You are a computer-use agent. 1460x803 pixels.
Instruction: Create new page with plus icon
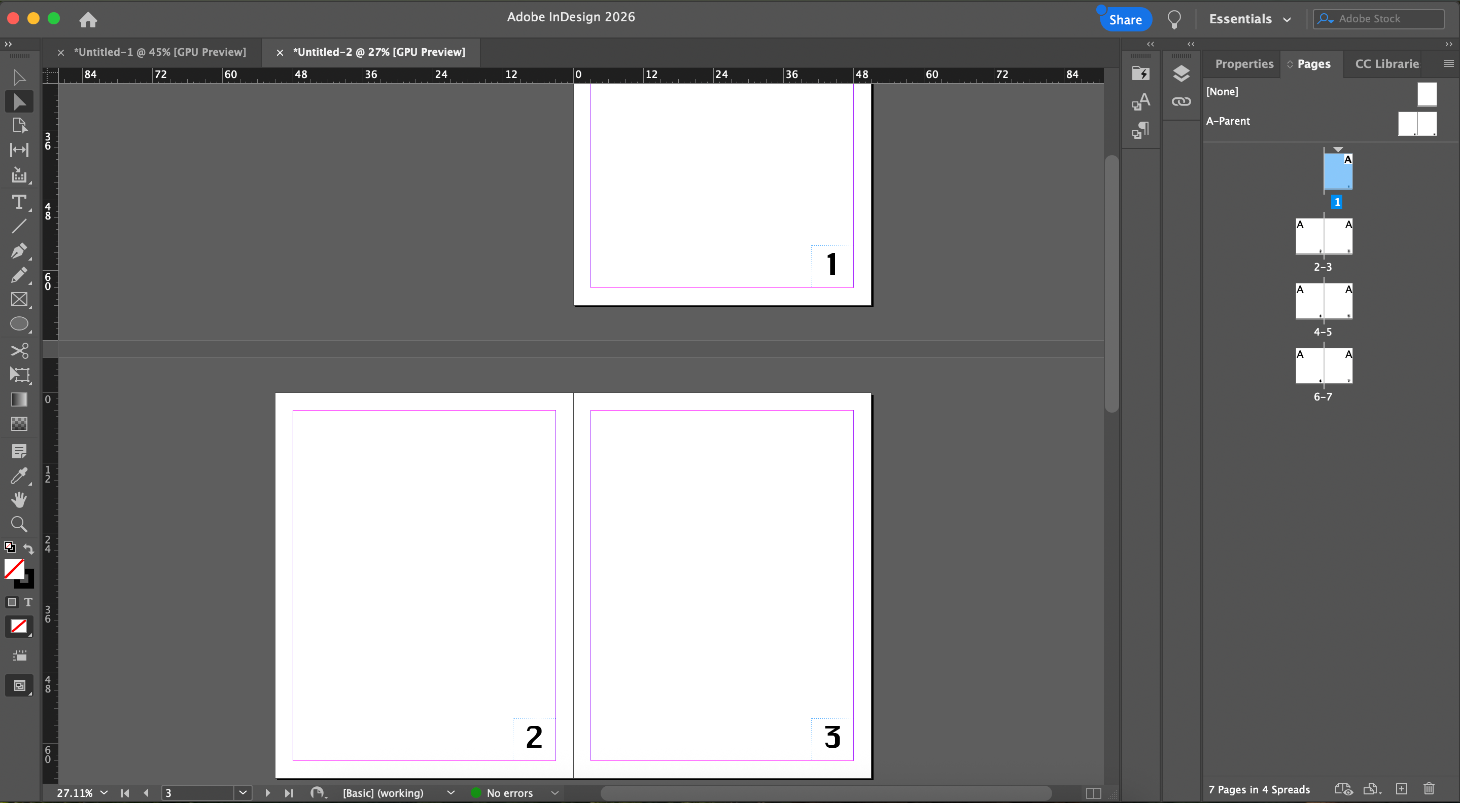click(x=1402, y=789)
